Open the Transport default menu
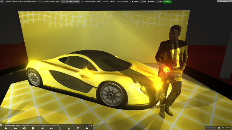This screenshot has width=232, height=130. pyautogui.click(x=109, y=1)
